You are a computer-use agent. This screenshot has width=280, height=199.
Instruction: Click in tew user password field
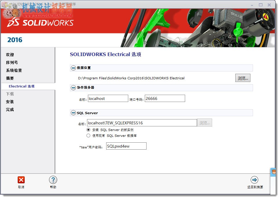[x=126, y=146]
